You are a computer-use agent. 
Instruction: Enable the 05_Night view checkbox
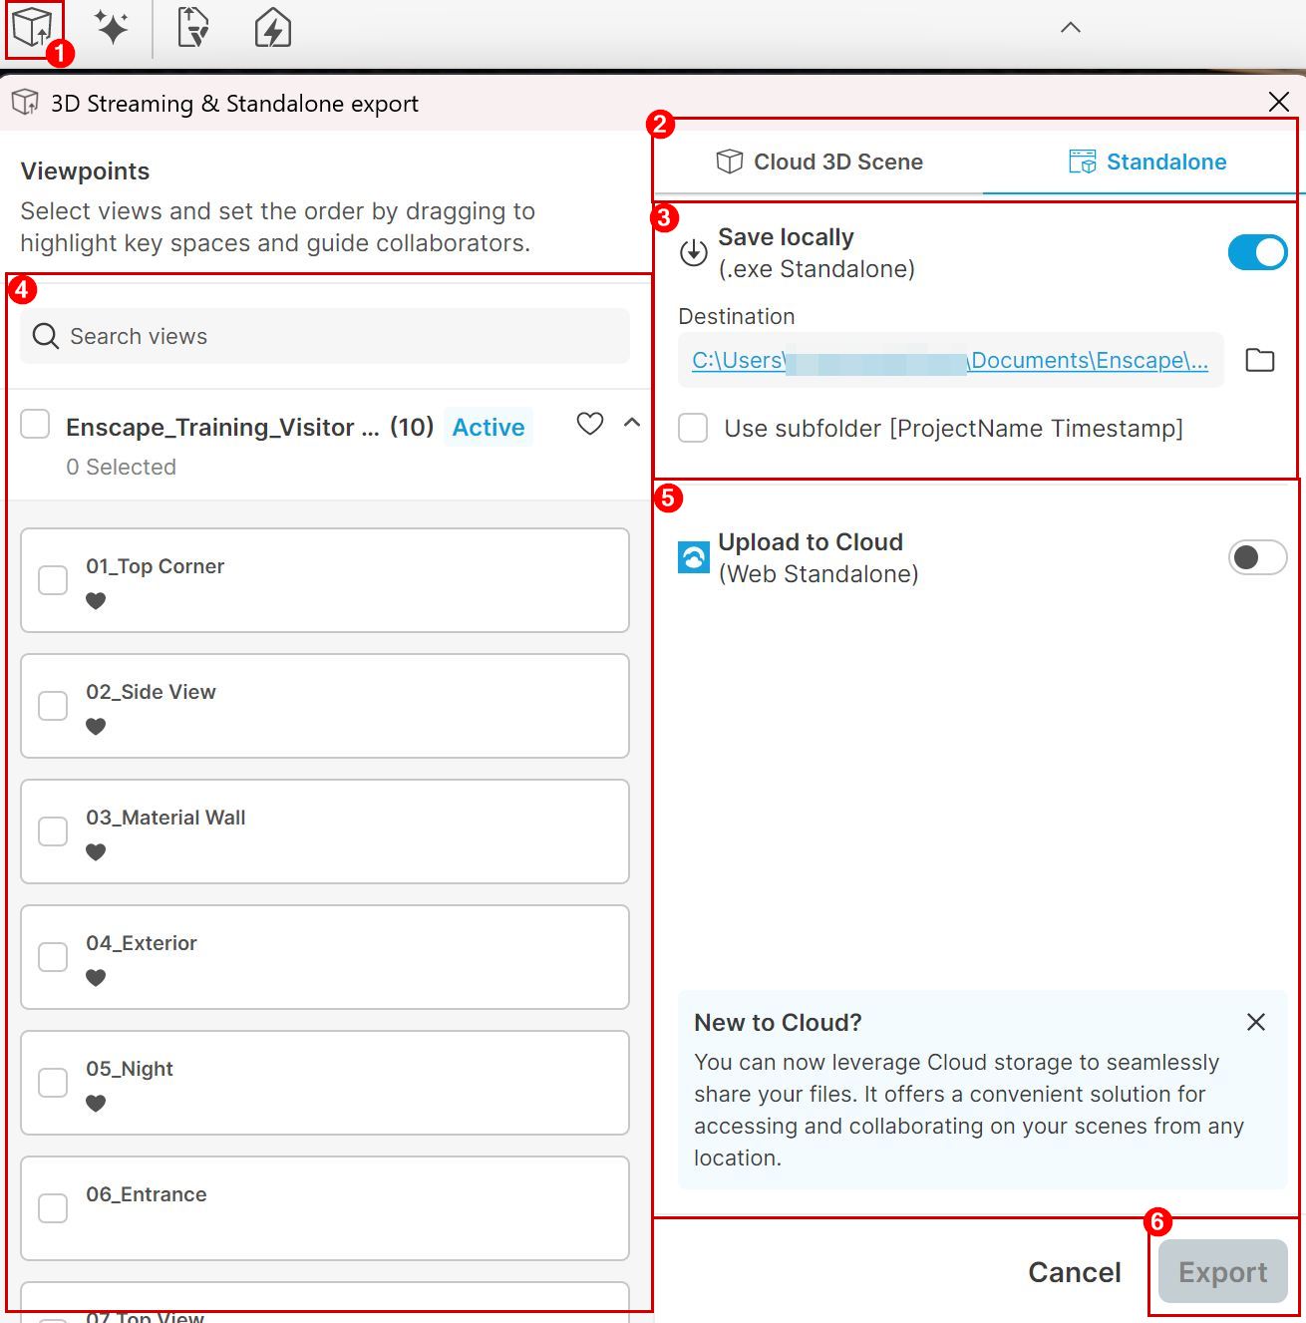[53, 1083]
